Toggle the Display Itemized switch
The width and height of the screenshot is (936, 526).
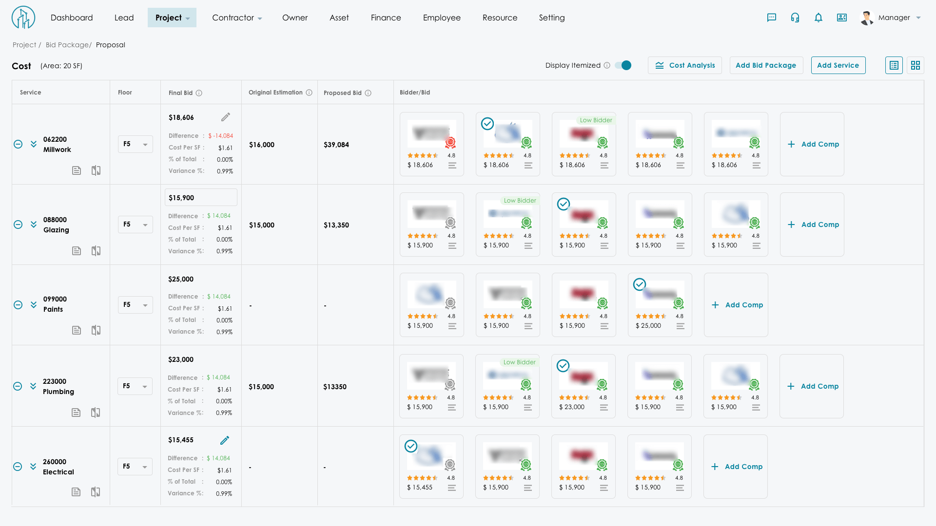[623, 65]
